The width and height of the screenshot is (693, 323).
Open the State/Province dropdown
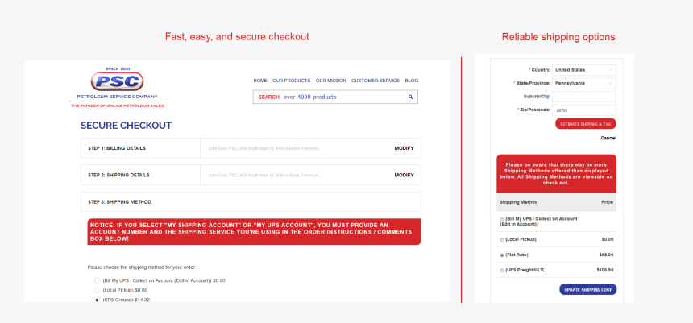pyautogui.click(x=584, y=84)
